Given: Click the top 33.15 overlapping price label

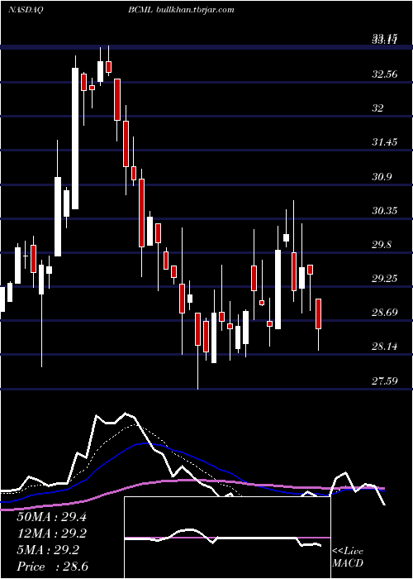Looking at the screenshot, I should pos(385,38).
